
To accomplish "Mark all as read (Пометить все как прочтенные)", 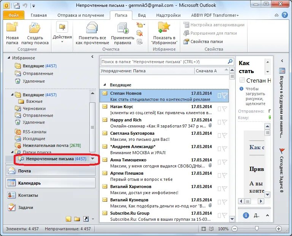I will pyautogui.click(x=92, y=33).
